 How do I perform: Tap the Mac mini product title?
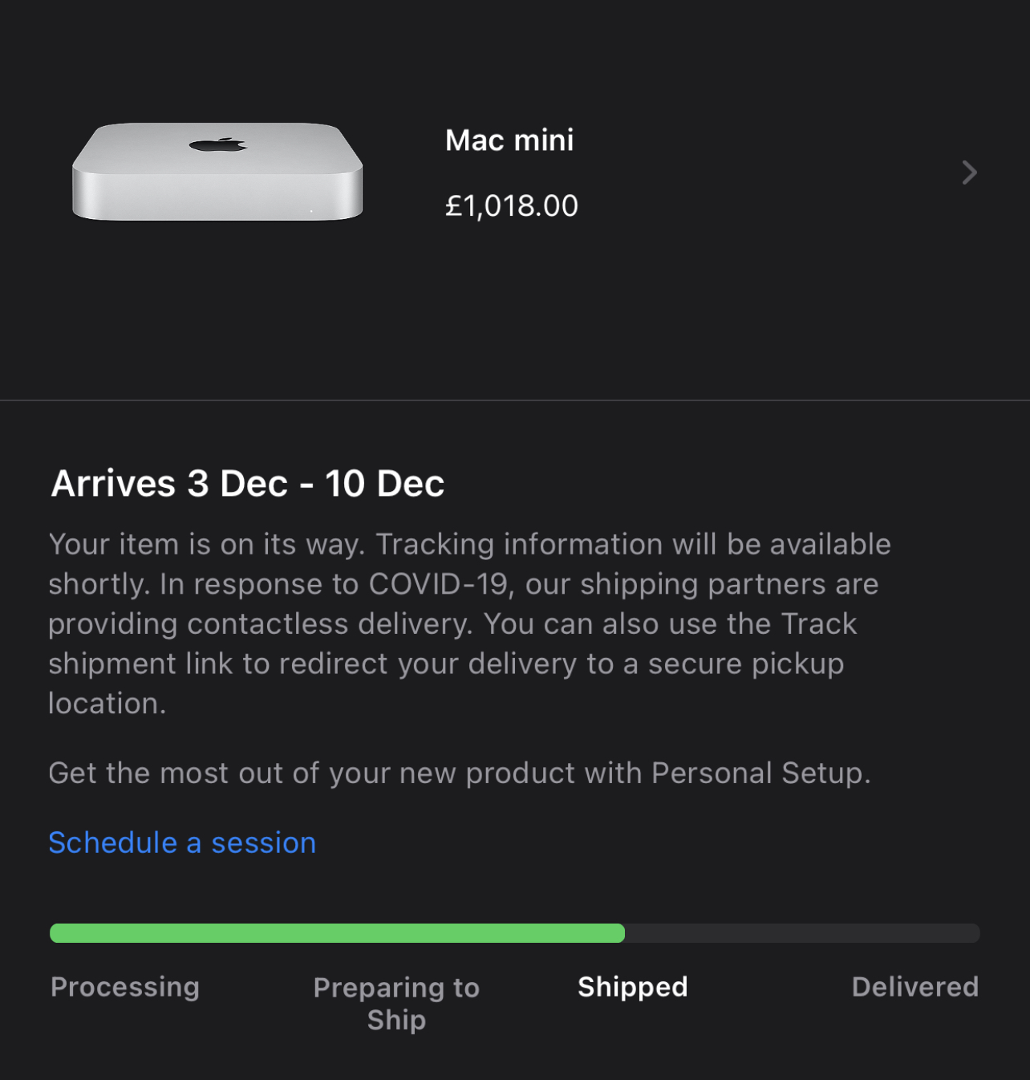pos(509,140)
